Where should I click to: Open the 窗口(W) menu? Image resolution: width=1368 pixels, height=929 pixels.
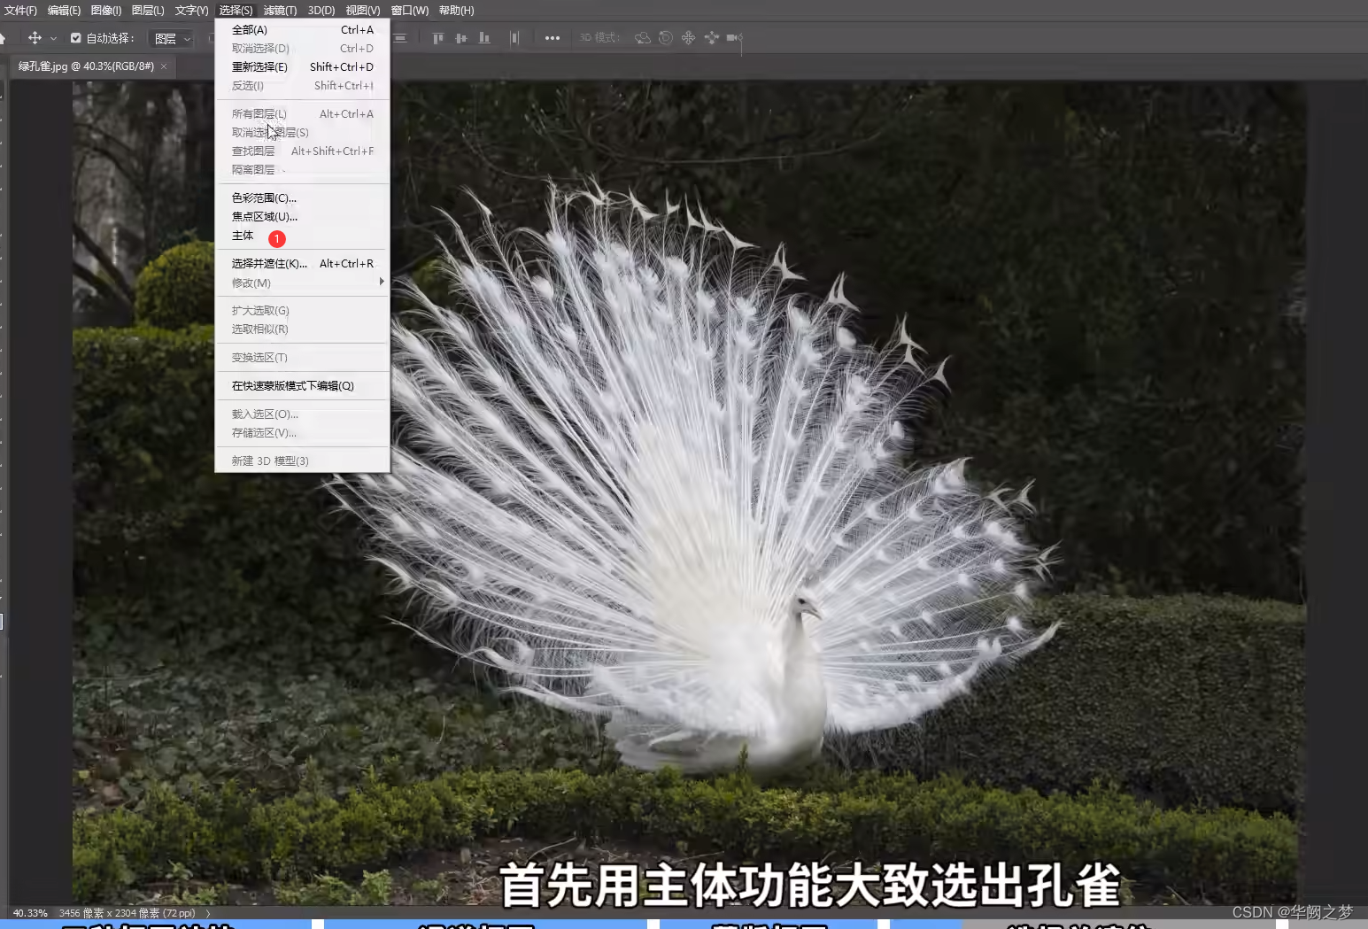tap(410, 11)
